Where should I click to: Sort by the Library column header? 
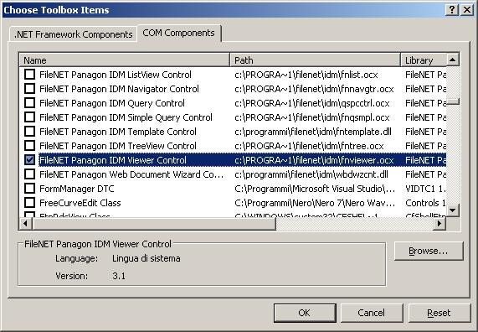coord(424,60)
